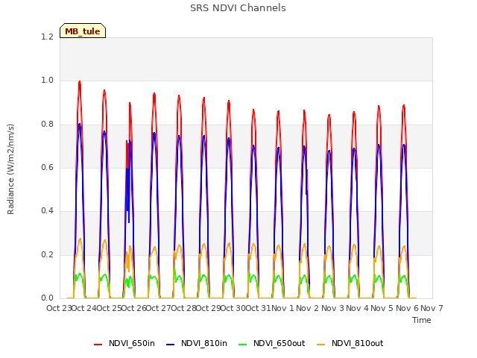Image resolution: width=477 pixels, height=358 pixels.
Task: Click the Oct 27 tick label
Action: (158, 308)
